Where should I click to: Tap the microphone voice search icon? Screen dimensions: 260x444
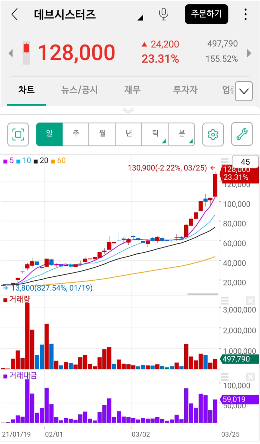click(164, 14)
